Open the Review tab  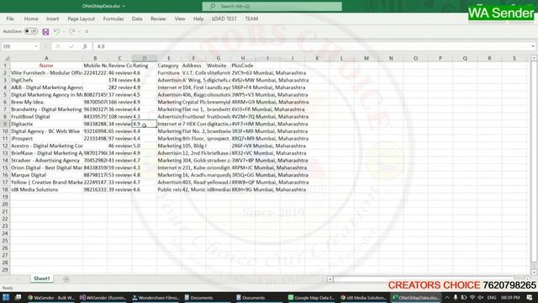click(x=158, y=19)
